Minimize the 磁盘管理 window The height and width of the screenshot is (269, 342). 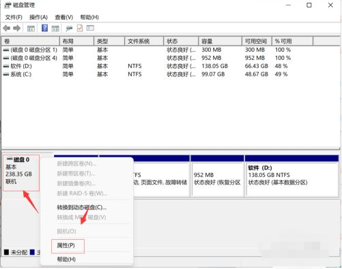click(x=289, y=5)
